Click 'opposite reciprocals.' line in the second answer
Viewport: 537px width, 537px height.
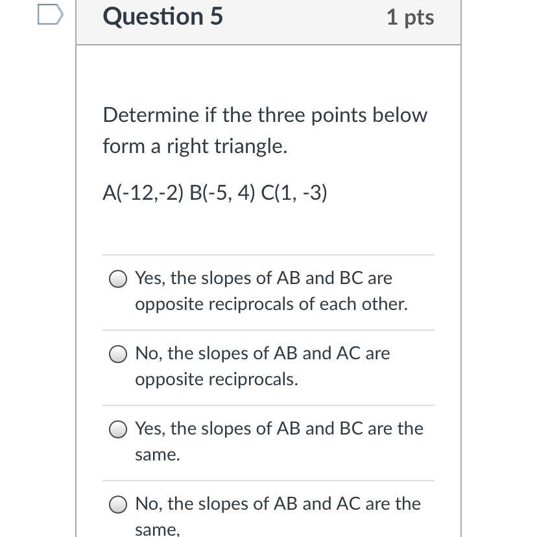click(216, 379)
